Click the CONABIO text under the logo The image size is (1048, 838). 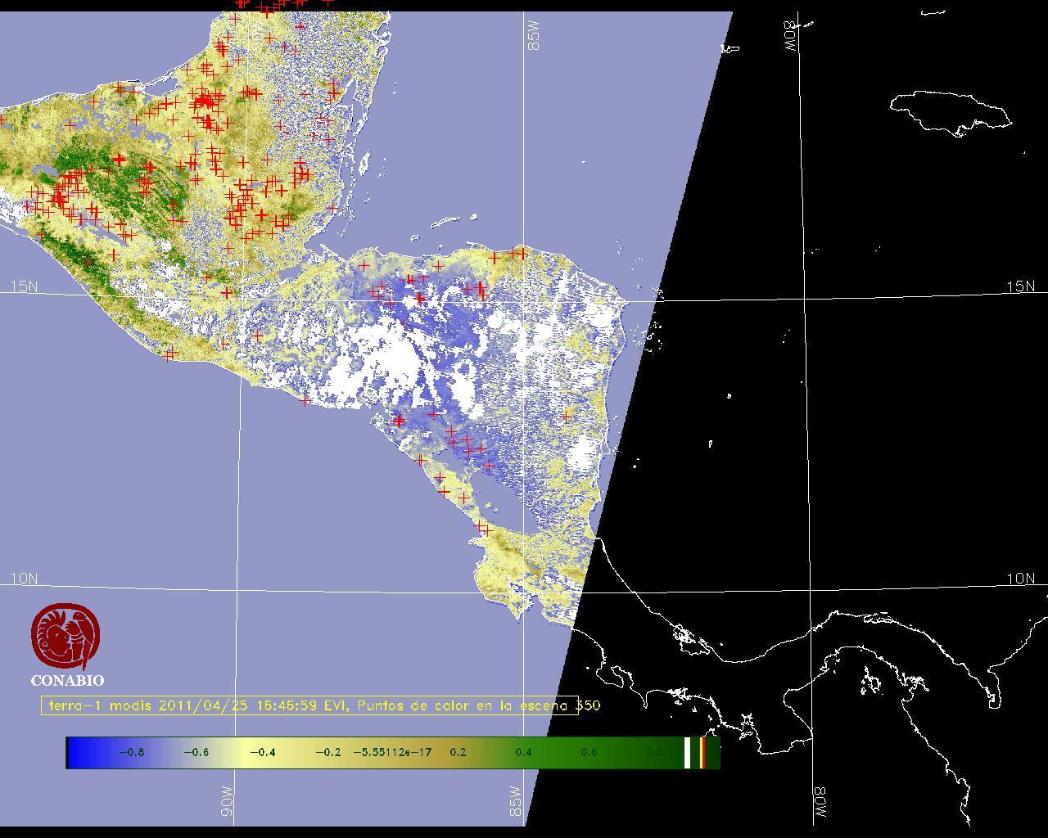(x=67, y=680)
